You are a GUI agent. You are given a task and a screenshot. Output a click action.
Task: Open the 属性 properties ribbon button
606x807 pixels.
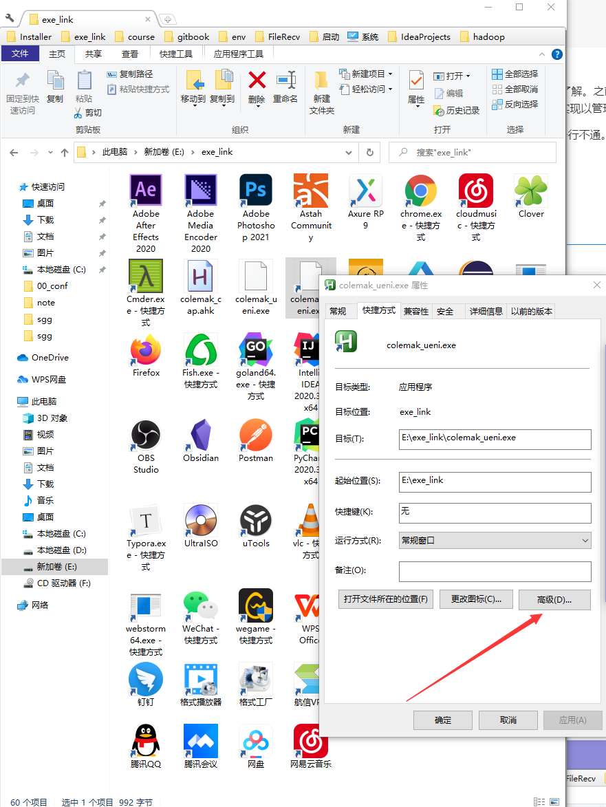(x=416, y=87)
